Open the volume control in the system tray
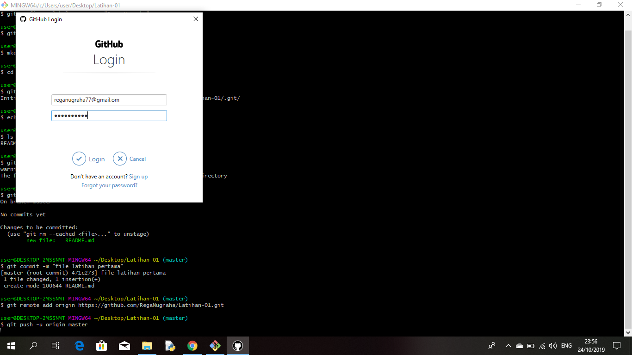 click(553, 345)
